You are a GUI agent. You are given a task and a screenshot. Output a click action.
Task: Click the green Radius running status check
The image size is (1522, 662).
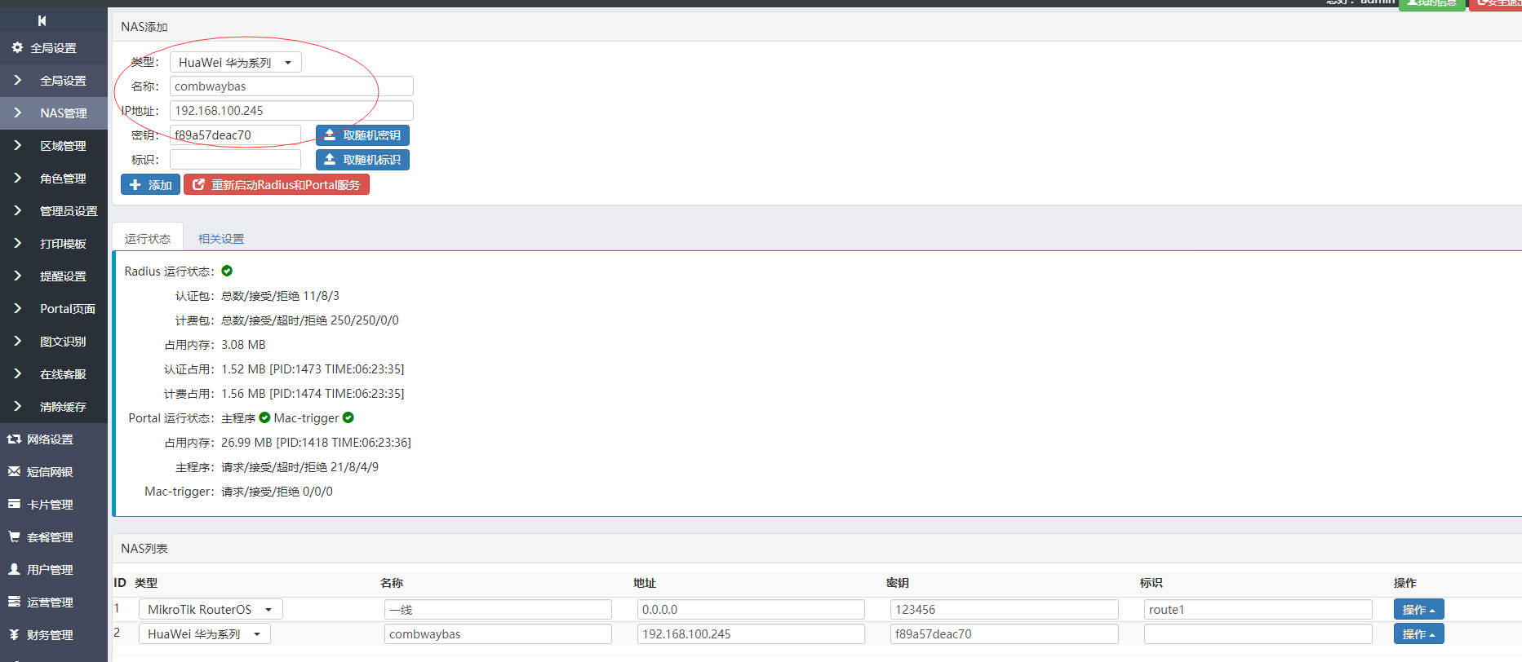coord(227,271)
